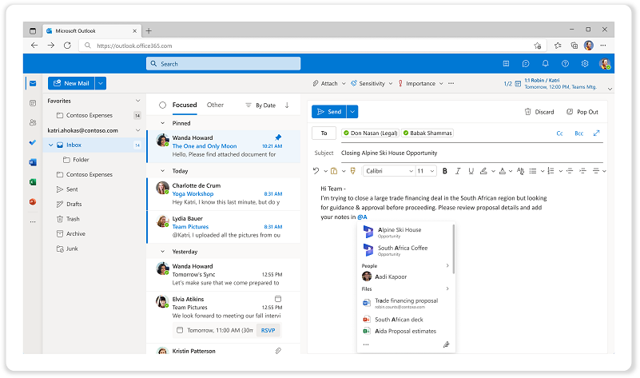640x378 pixels.
Task: Switch to the Other inbox tab
Action: (215, 105)
